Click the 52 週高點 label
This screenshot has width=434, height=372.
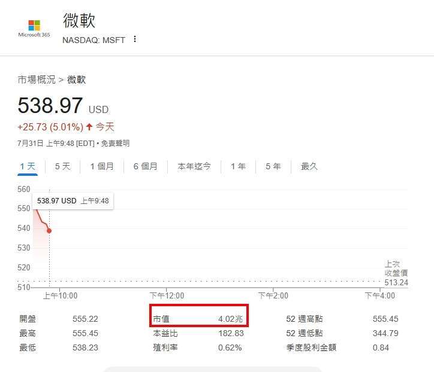305,319
